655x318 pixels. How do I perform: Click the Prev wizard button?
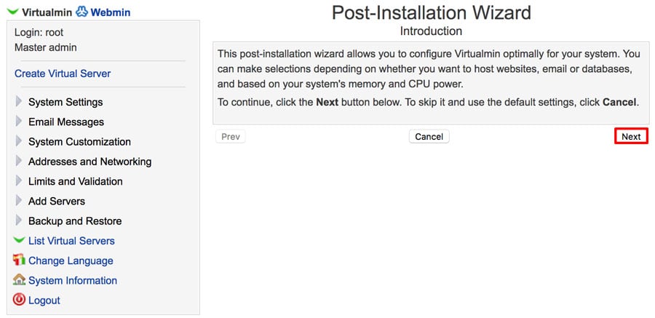(x=231, y=137)
